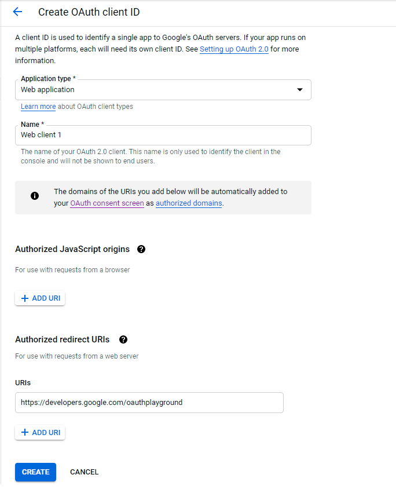
Task: Open the Application type combo box
Action: [163, 90]
